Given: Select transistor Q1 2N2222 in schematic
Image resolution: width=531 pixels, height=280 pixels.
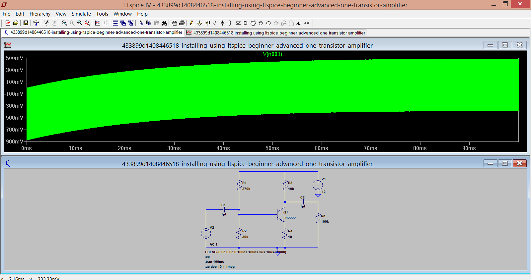Looking at the screenshot, I should coord(281,215).
